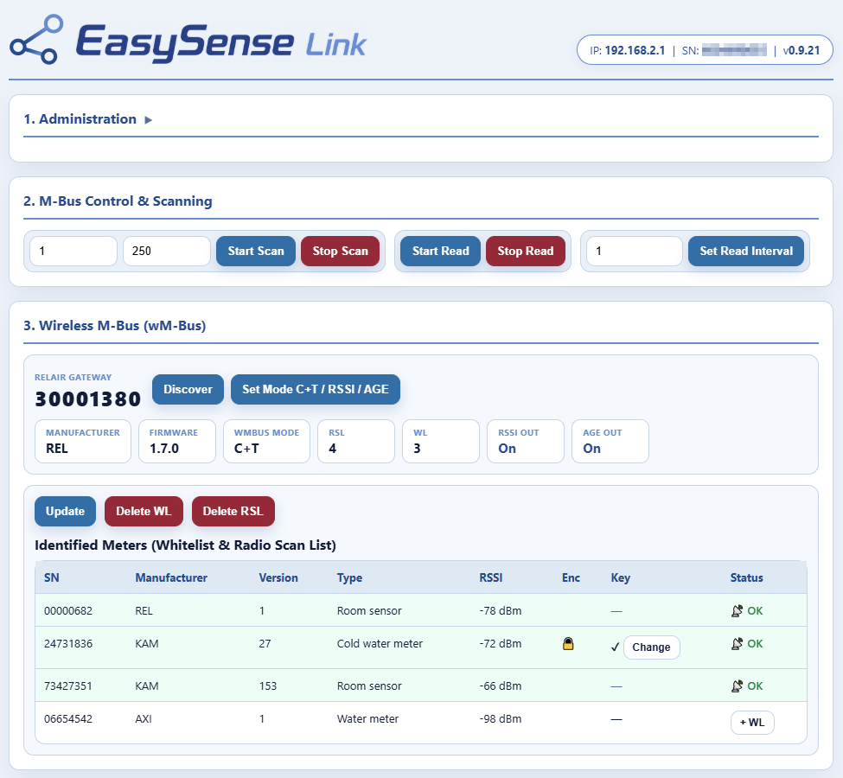Update the identified meters list
Image resolution: width=843 pixels, height=778 pixels.
click(65, 511)
